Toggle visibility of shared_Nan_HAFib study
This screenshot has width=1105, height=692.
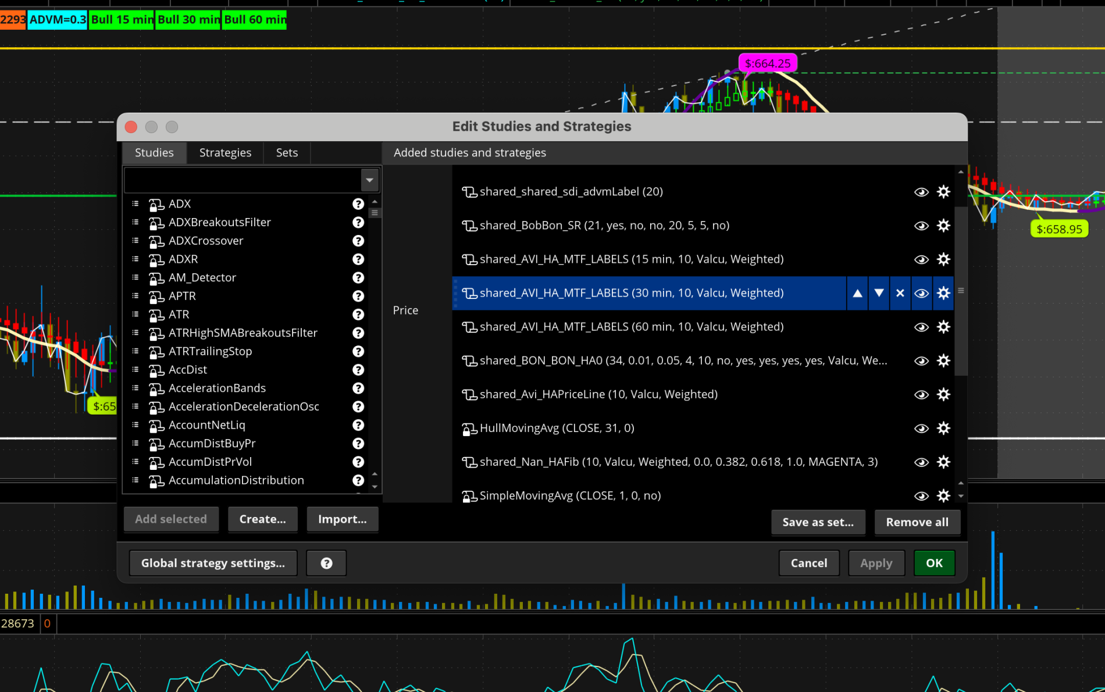[921, 462]
